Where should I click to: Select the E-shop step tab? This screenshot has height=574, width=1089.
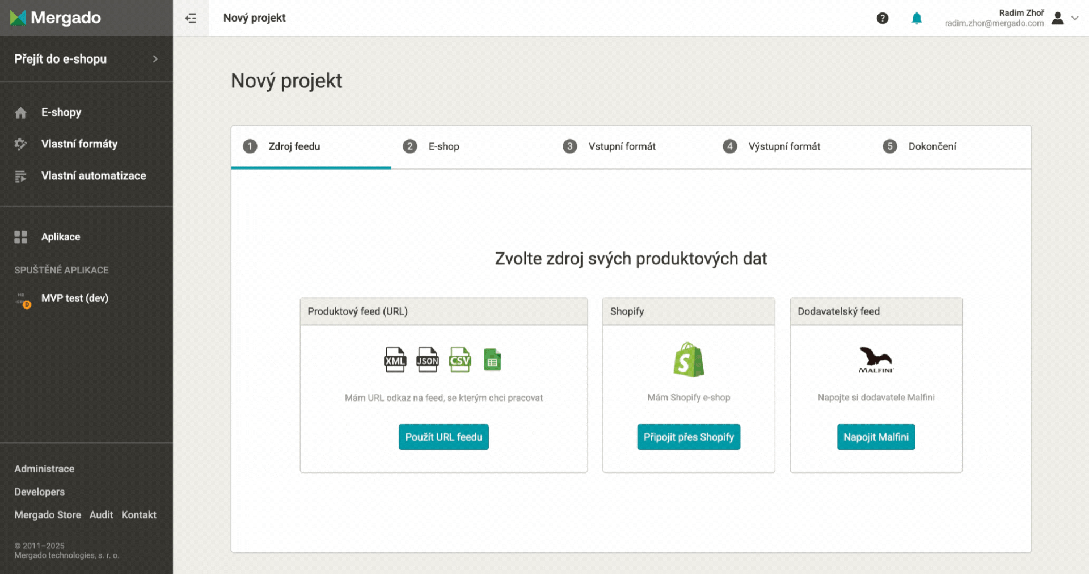point(444,146)
